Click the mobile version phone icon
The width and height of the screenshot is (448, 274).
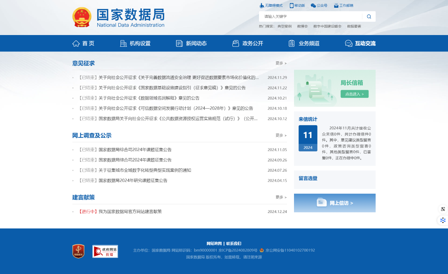[292, 6]
